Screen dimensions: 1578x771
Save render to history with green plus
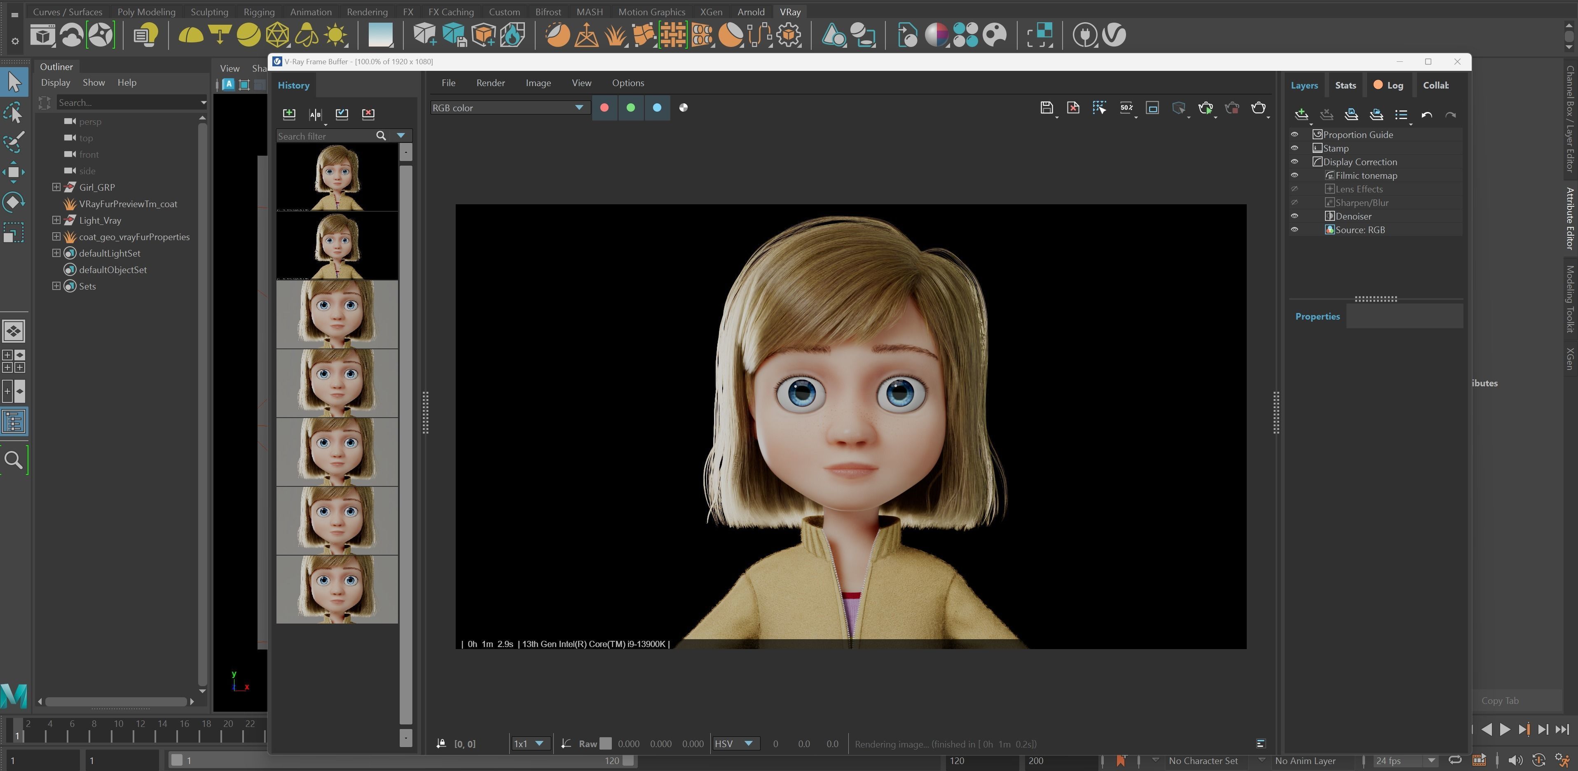click(289, 114)
